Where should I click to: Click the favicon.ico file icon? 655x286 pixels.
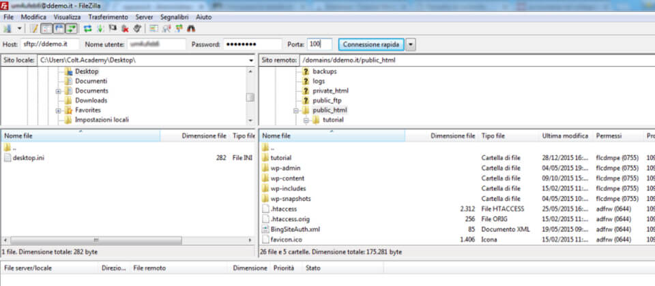[265, 240]
